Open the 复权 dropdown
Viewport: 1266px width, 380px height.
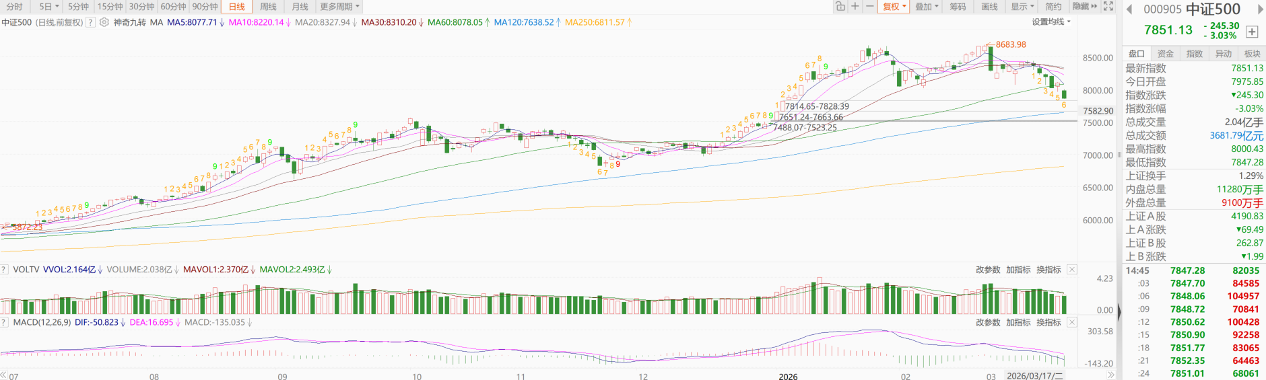pos(895,7)
